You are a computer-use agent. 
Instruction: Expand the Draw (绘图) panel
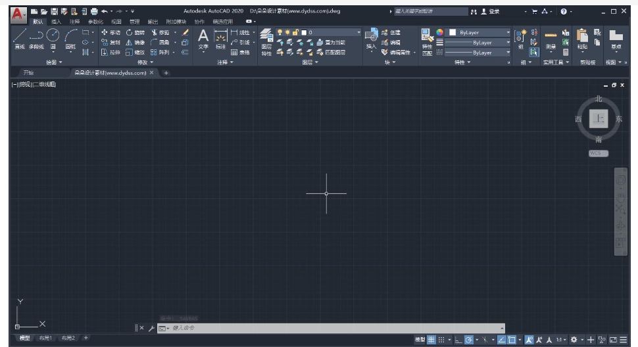pos(54,62)
